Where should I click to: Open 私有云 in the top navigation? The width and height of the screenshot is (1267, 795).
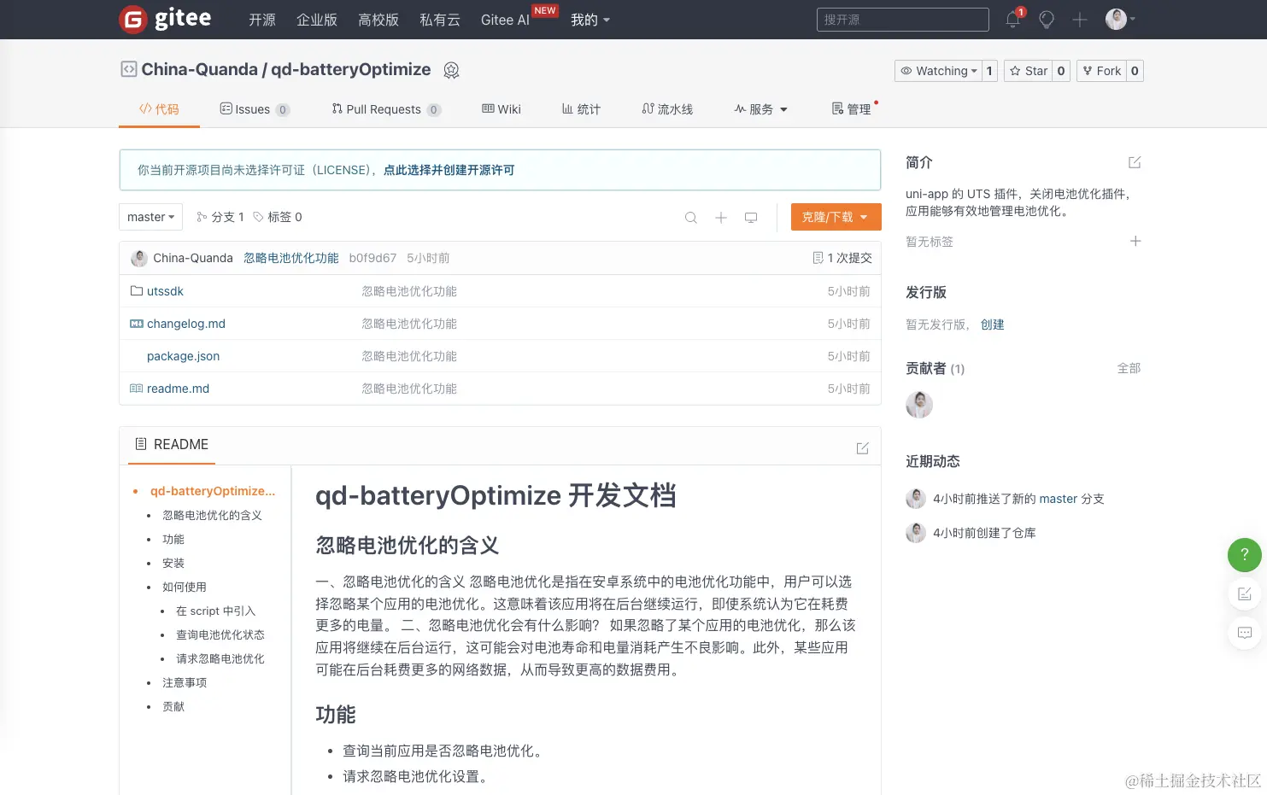click(440, 20)
